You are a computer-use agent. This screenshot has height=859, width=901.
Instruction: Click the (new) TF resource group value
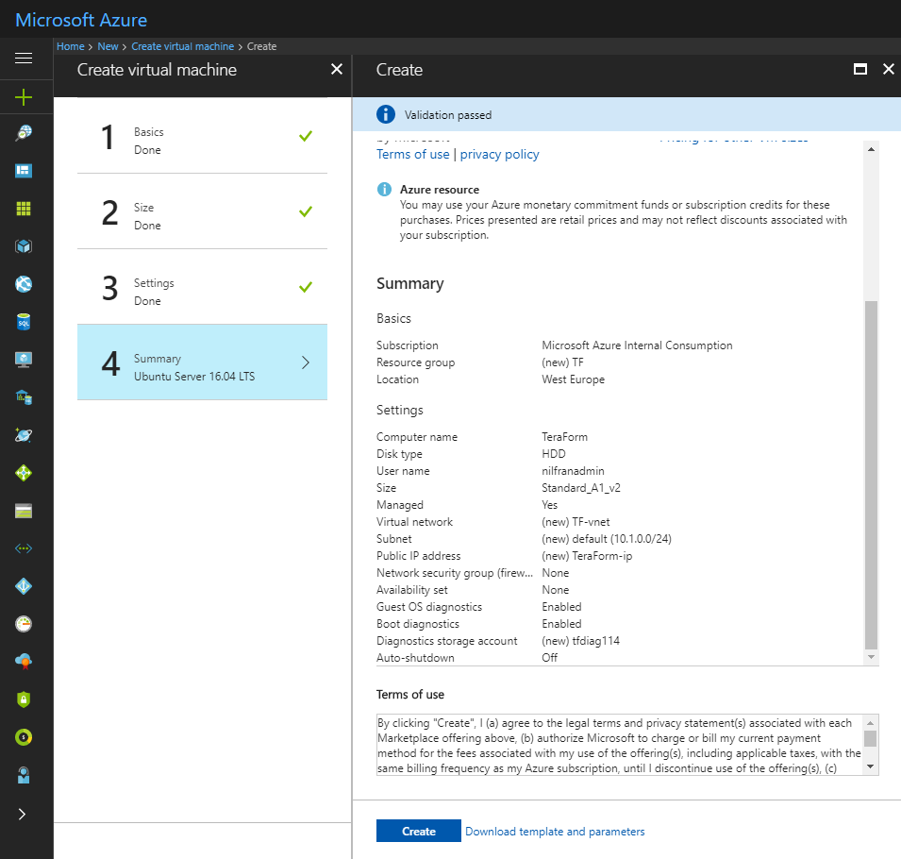(562, 362)
